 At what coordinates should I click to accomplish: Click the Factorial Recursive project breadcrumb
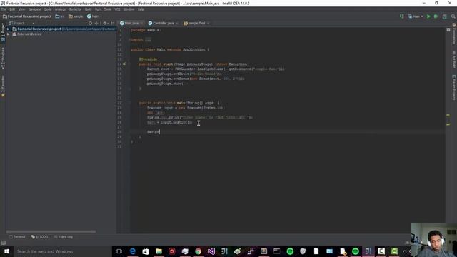click(x=27, y=16)
